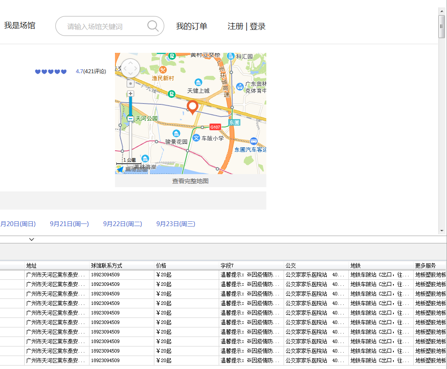Click the 渔民新村 restaurant map icon

click(x=163, y=70)
